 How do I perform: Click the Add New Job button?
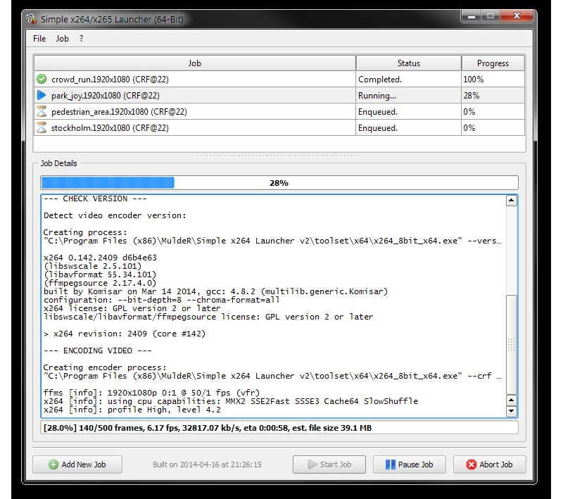[77, 465]
